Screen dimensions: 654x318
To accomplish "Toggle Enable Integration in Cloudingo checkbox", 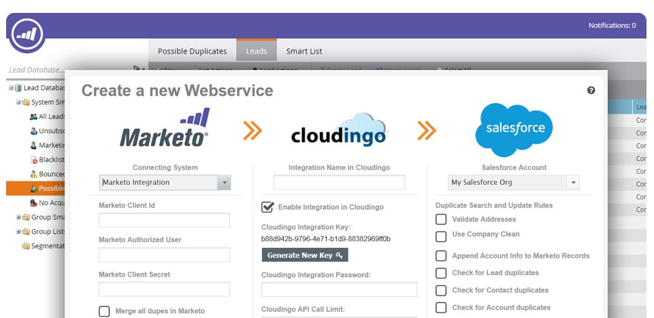I will pyautogui.click(x=267, y=207).
